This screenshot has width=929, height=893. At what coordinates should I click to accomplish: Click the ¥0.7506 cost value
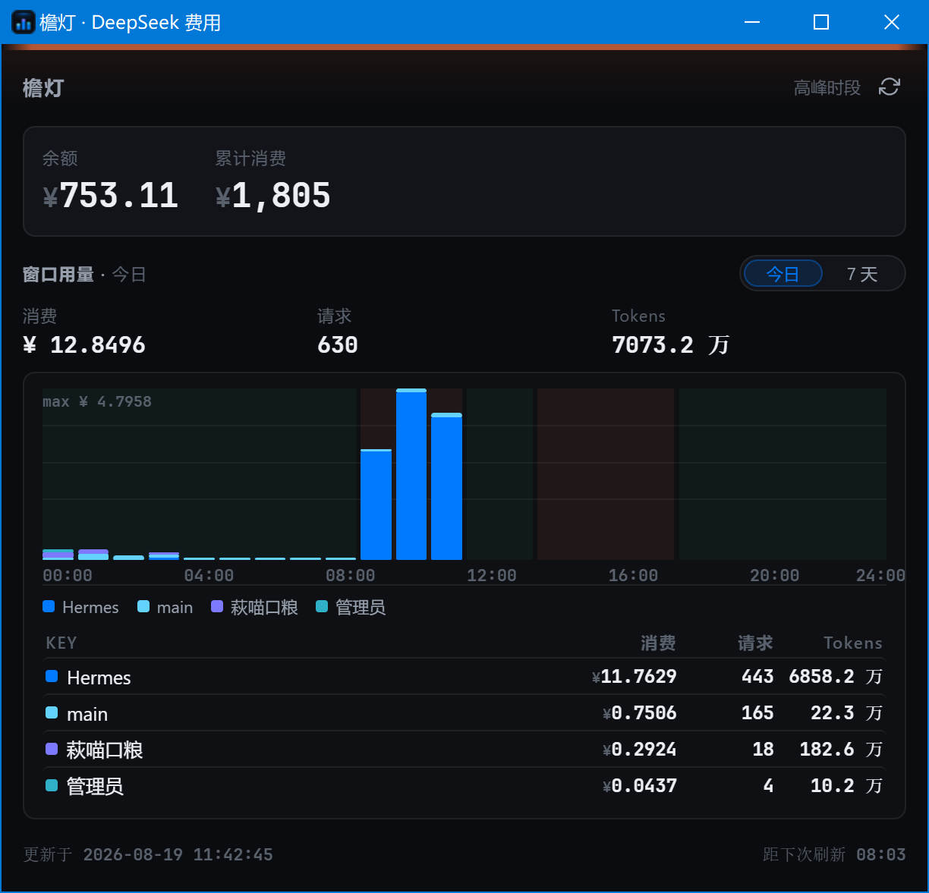coord(640,712)
